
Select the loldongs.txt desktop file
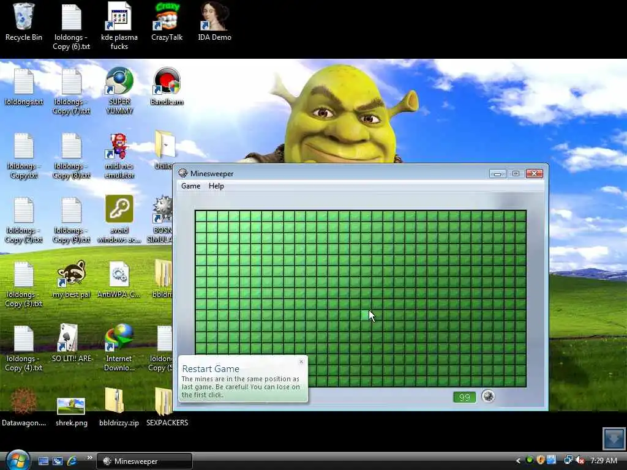24,87
